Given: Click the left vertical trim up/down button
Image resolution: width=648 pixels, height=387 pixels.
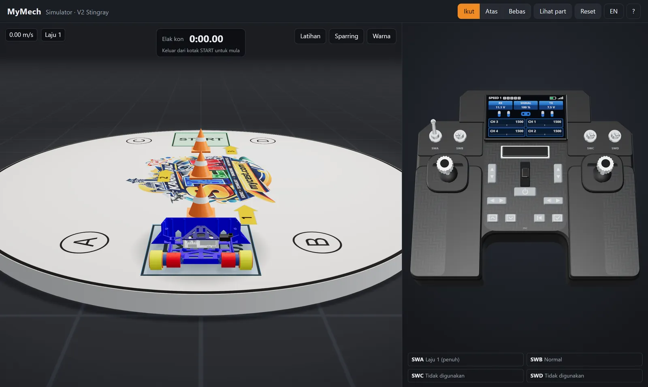Looking at the screenshot, I should (x=492, y=173).
